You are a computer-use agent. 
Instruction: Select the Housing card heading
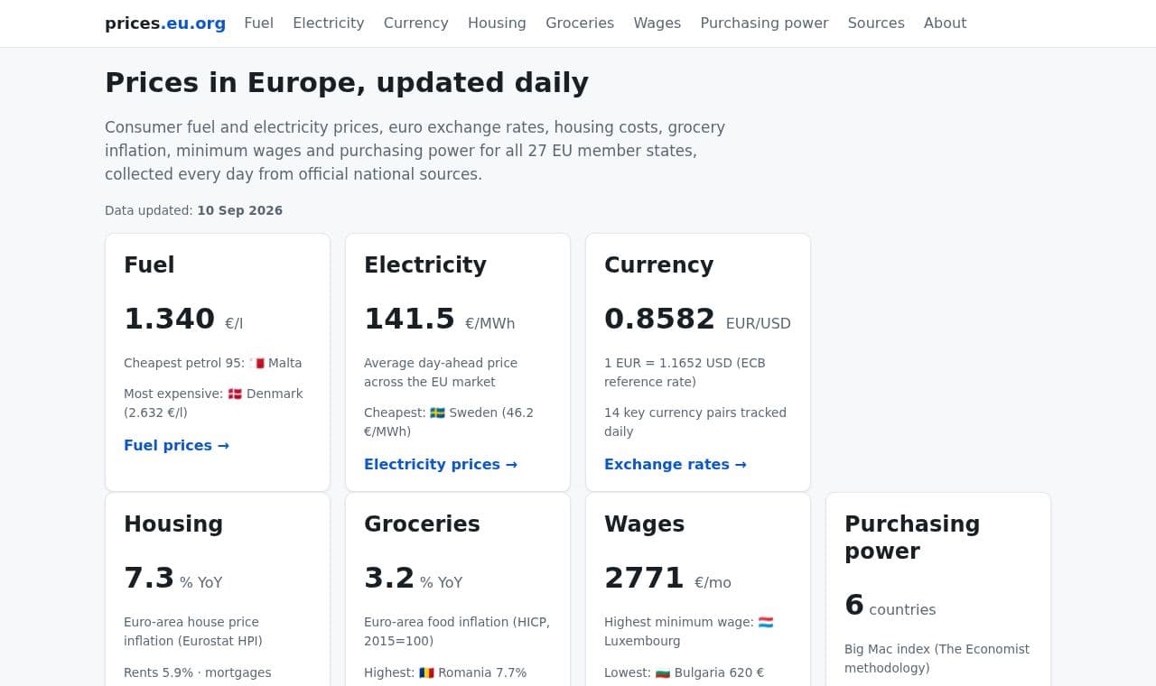pos(173,524)
